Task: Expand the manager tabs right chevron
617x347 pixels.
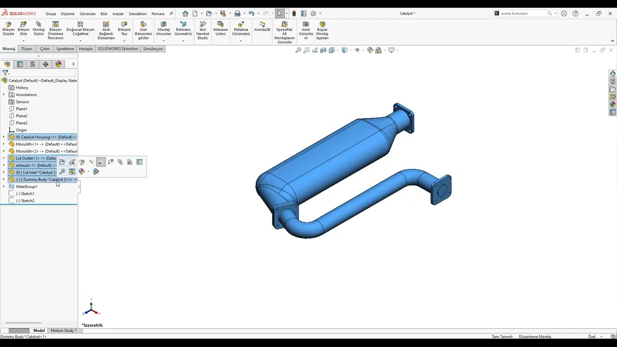Action: point(73,64)
